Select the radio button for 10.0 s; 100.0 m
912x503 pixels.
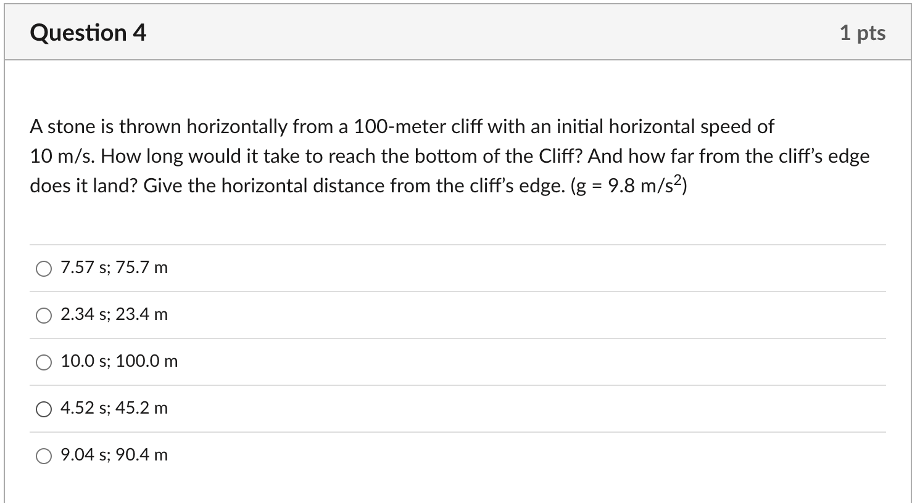pos(43,362)
